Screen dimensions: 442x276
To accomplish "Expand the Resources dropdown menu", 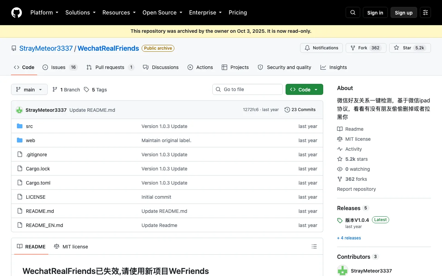I will pos(119,12).
